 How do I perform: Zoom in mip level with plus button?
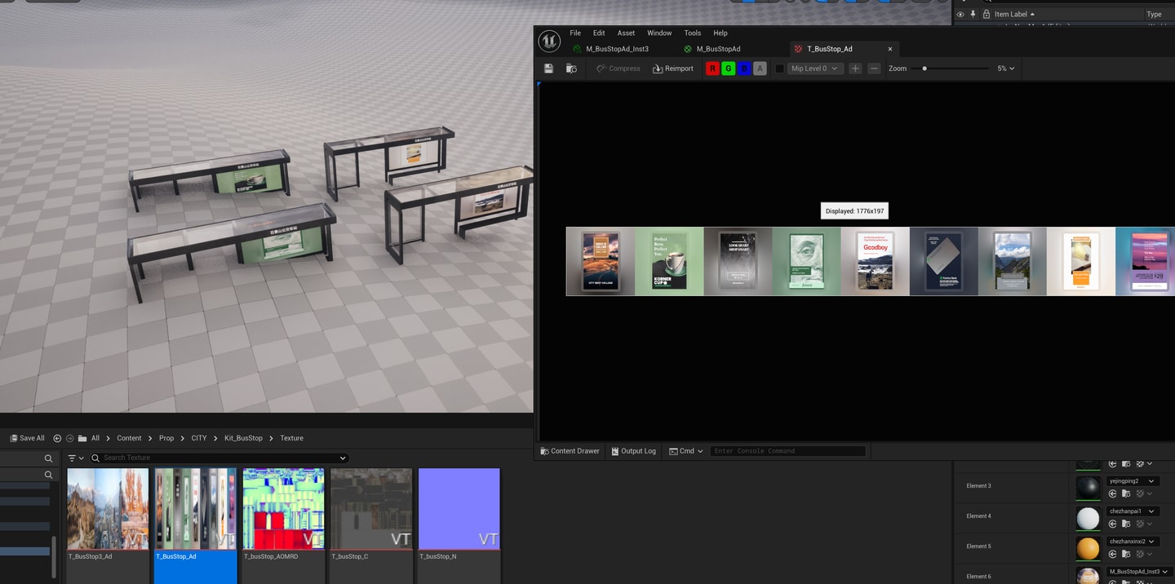pos(855,69)
